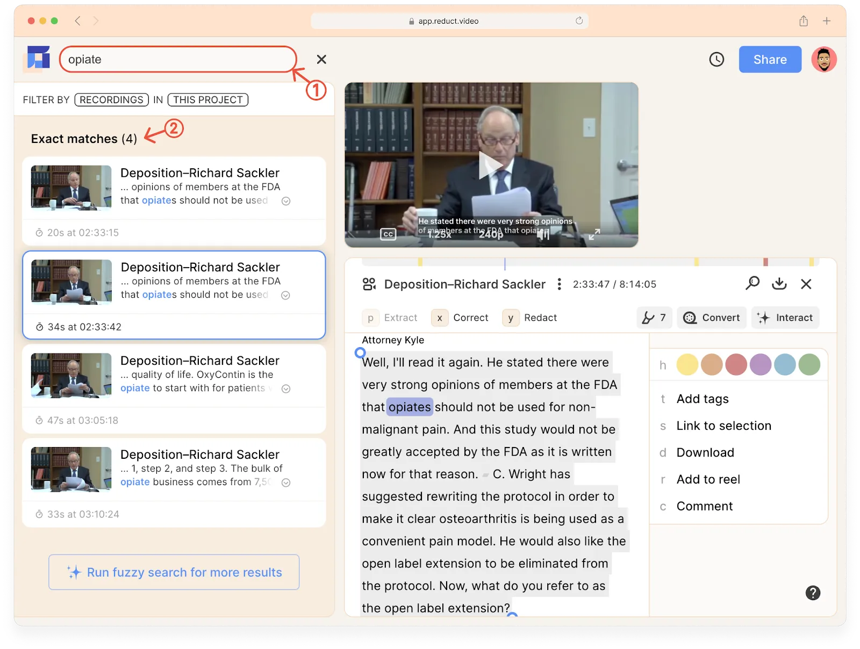Click the highlighted word opiates in transcript
Image resolution: width=860 pixels, height=649 pixels.
point(410,407)
